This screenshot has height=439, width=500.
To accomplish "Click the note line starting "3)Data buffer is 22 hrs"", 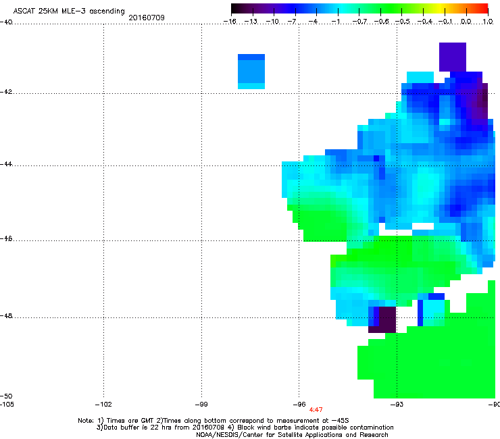I will click(245, 428).
